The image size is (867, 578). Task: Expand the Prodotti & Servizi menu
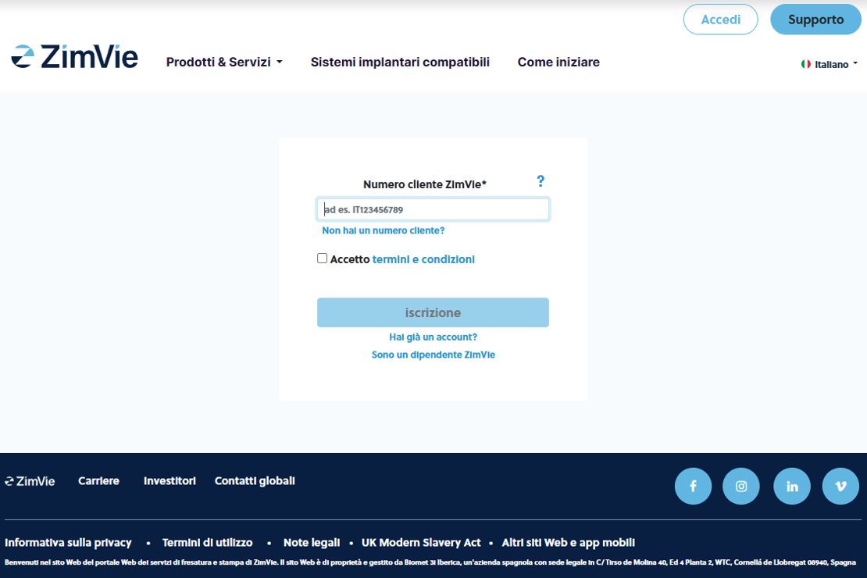pyautogui.click(x=224, y=62)
